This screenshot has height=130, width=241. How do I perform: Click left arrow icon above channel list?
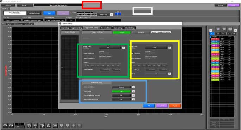coord(211,30)
